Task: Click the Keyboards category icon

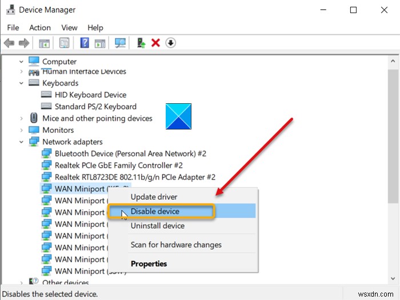Action: click(x=34, y=83)
